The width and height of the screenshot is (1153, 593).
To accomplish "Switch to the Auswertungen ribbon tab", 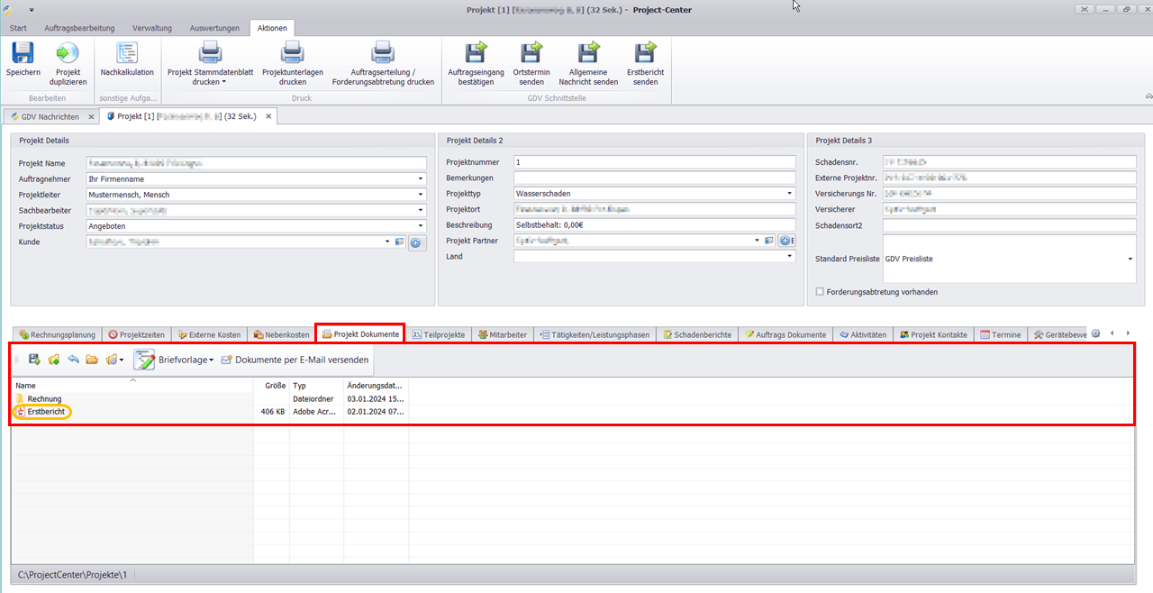I will [214, 28].
